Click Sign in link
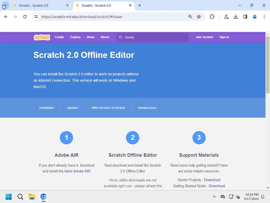This screenshot has width=270, height=203. pos(224,37)
